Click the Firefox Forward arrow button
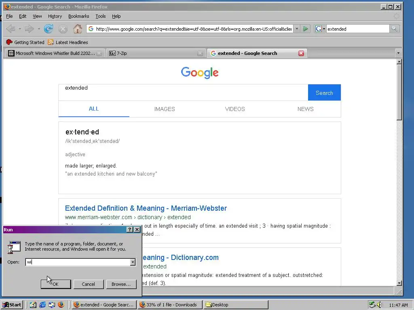The image size is (414, 310). coord(29,29)
